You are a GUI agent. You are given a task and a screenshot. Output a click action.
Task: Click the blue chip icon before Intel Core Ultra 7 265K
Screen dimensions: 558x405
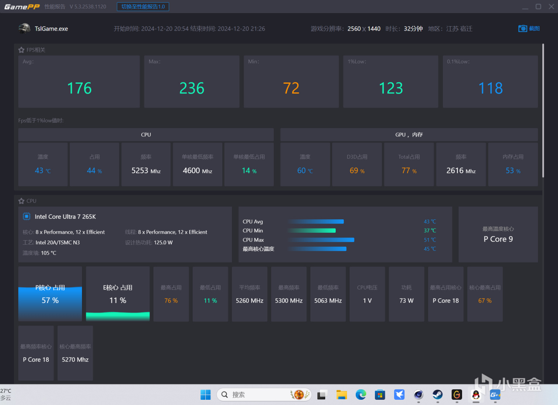tap(27, 217)
